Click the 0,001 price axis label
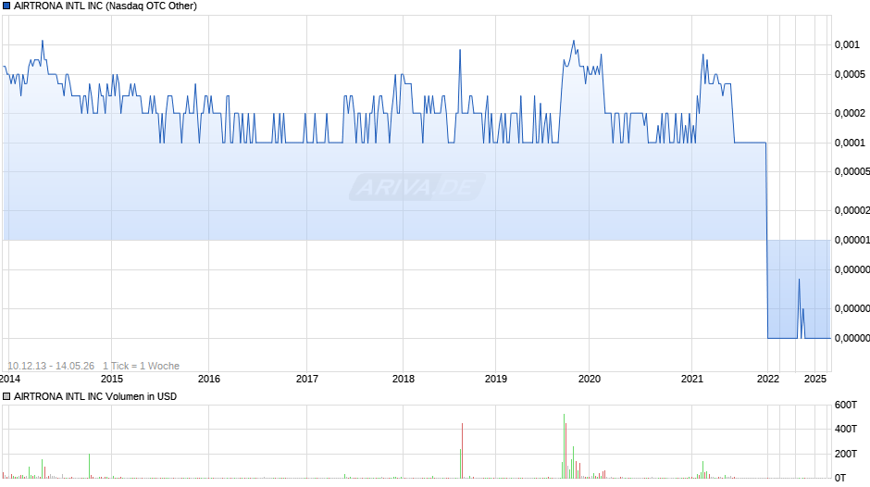Viewport: 870px width, 487px height. pos(847,45)
